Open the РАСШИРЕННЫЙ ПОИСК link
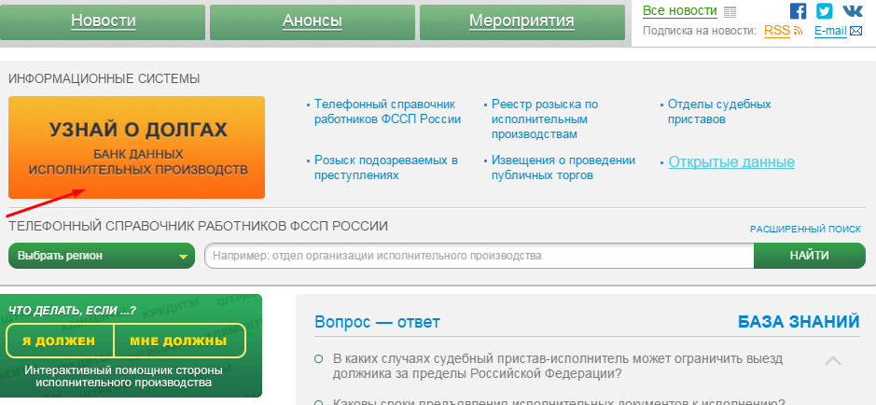This screenshot has height=405, width=876. pyautogui.click(x=805, y=229)
